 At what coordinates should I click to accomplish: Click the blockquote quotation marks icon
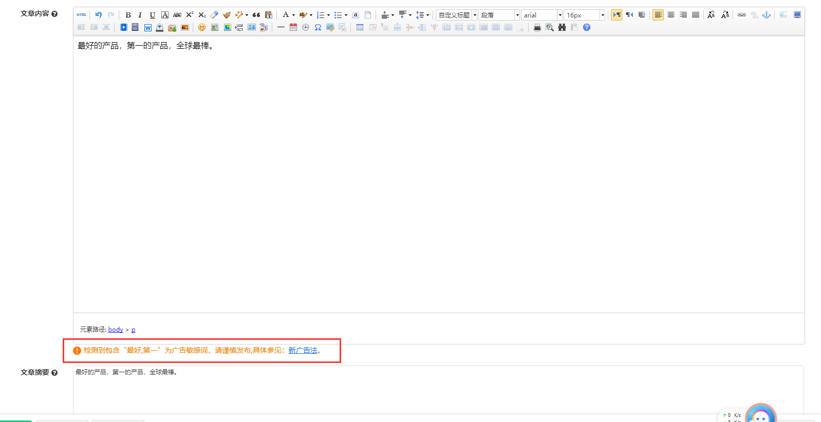point(256,15)
